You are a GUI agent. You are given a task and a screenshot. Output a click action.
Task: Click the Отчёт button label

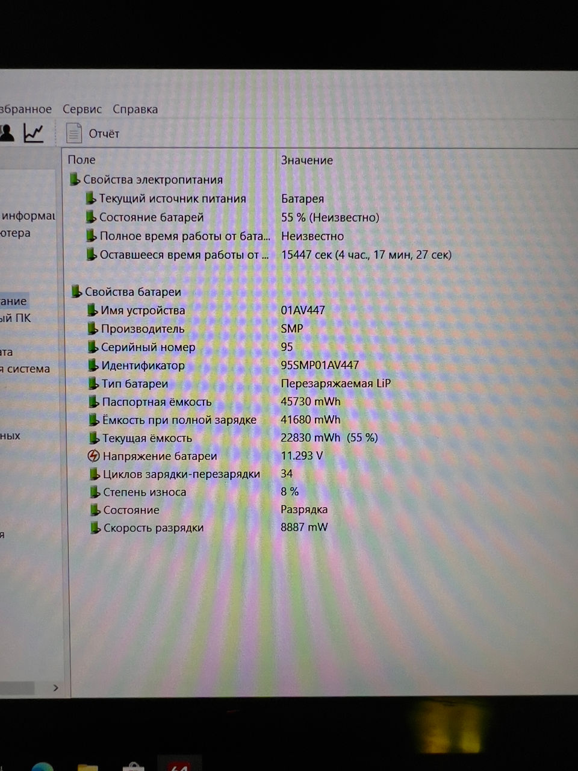104,134
